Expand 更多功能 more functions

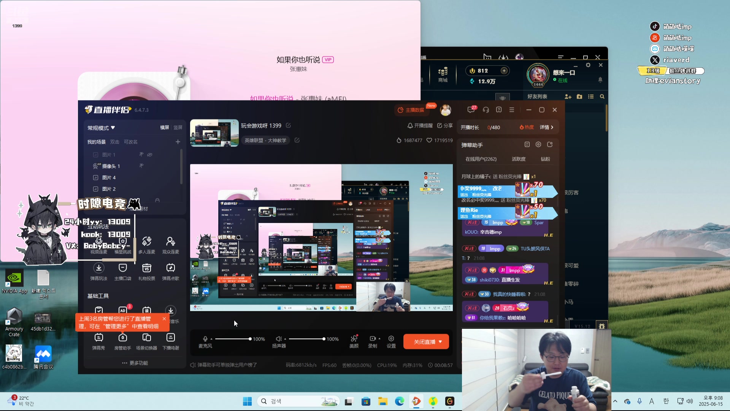(x=135, y=363)
